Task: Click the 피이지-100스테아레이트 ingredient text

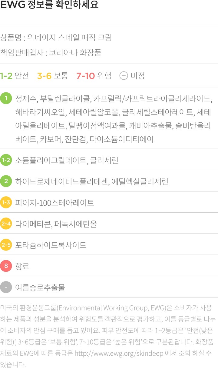Action: pyautogui.click(x=54, y=203)
